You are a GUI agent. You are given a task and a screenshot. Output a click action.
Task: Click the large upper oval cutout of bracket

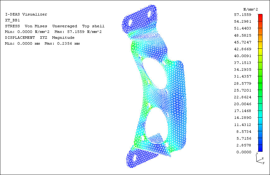[x=154, y=73]
